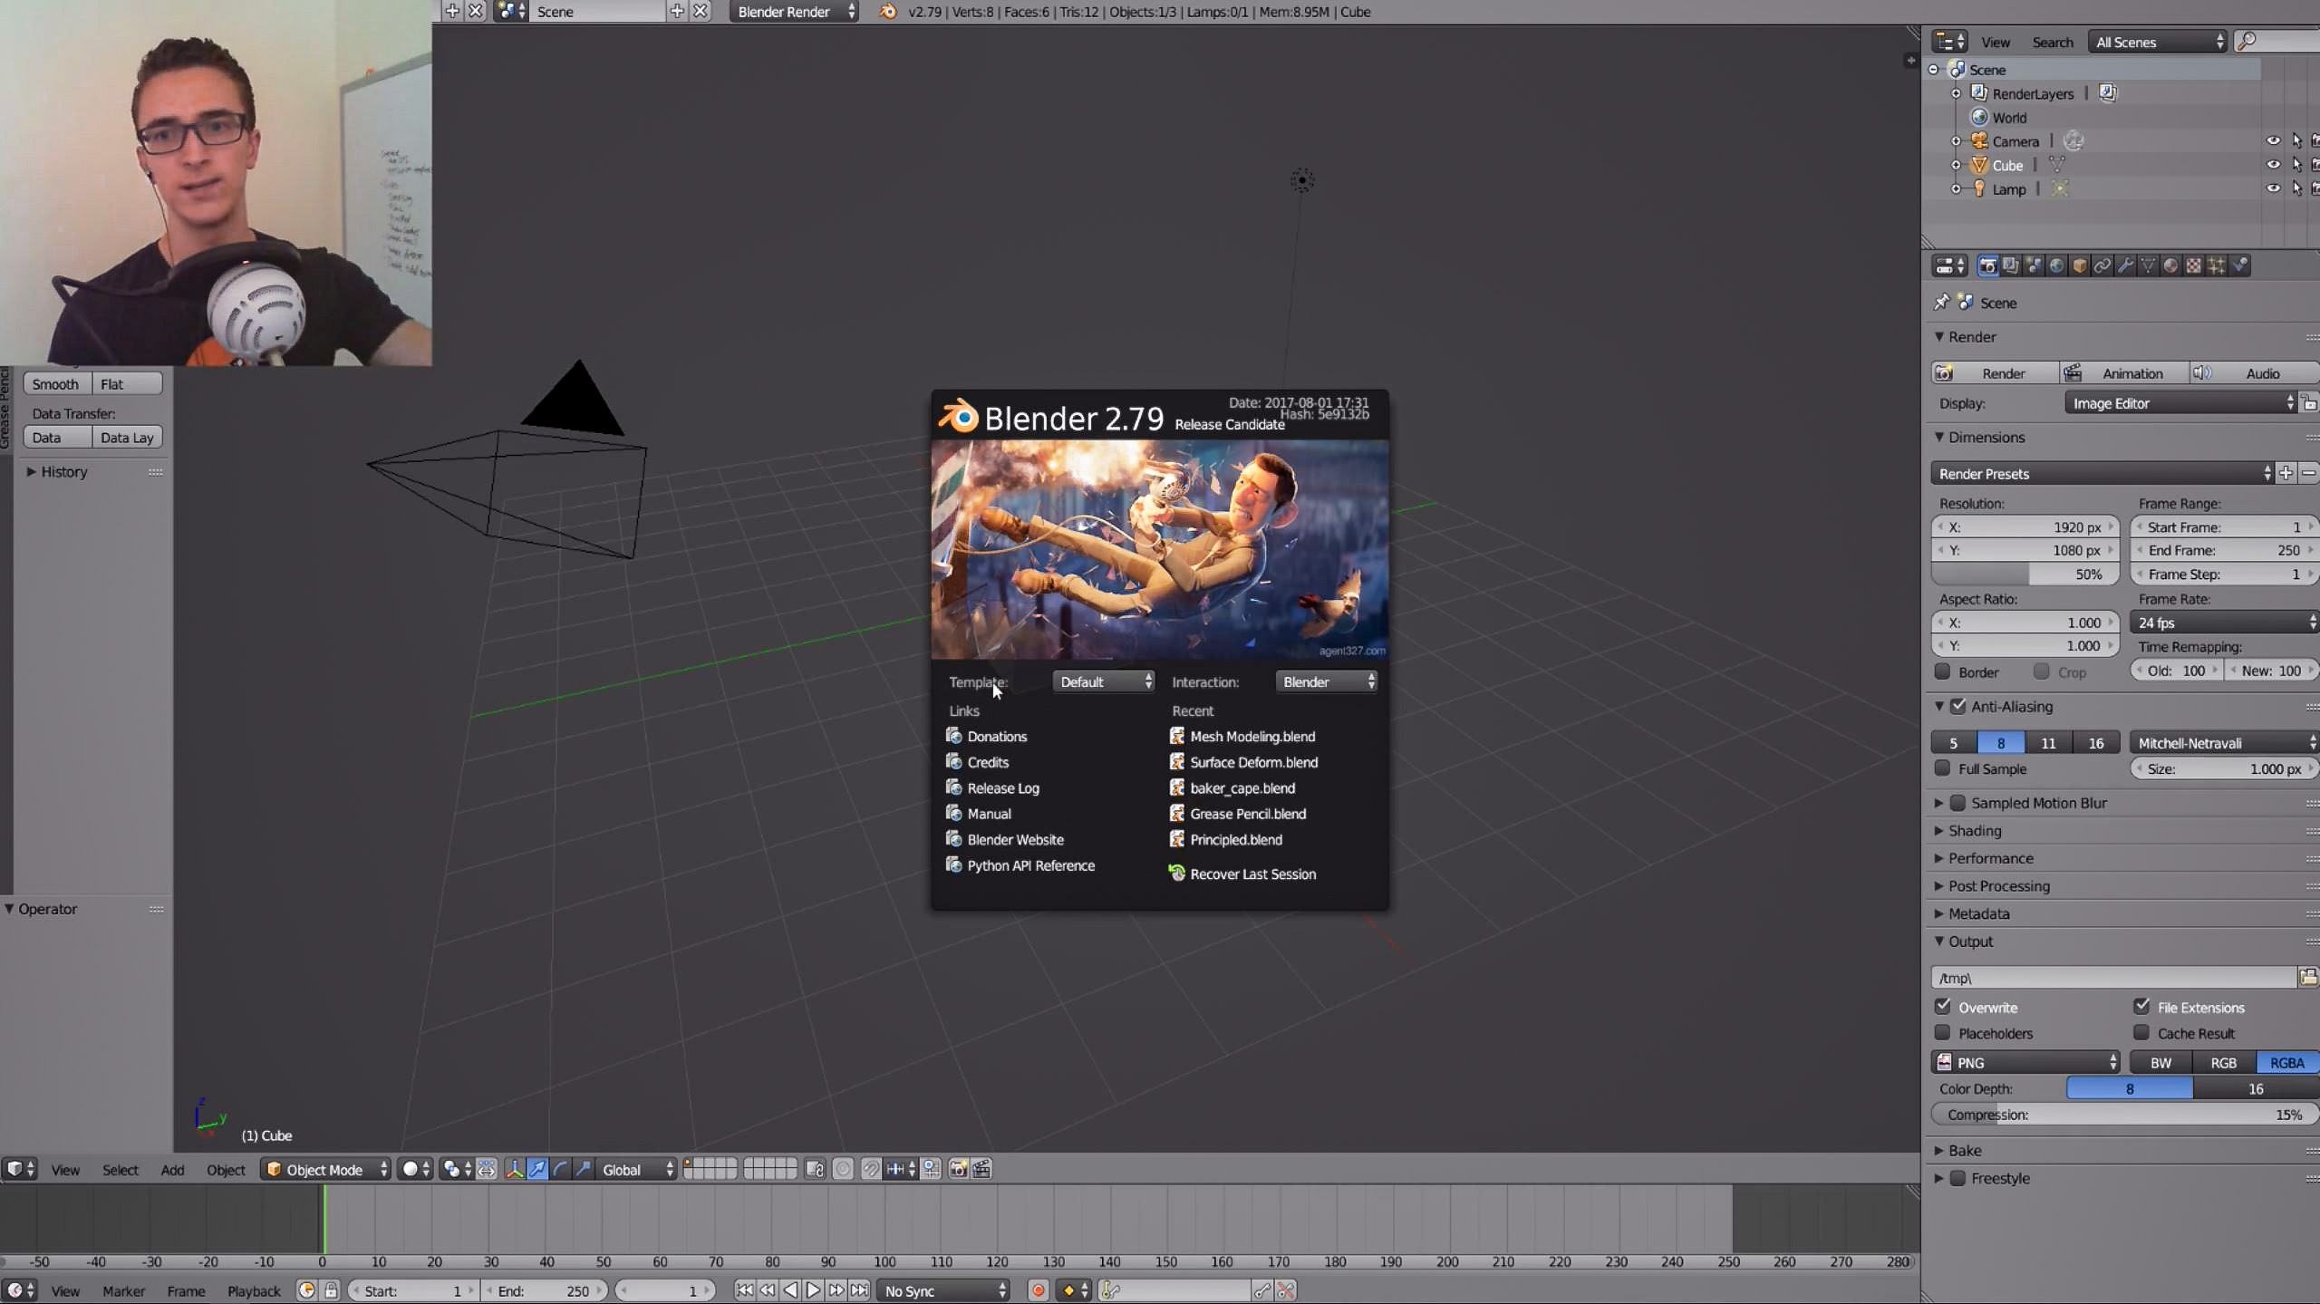
Task: Disable the Overwrite checkbox
Action: tap(1943, 1007)
